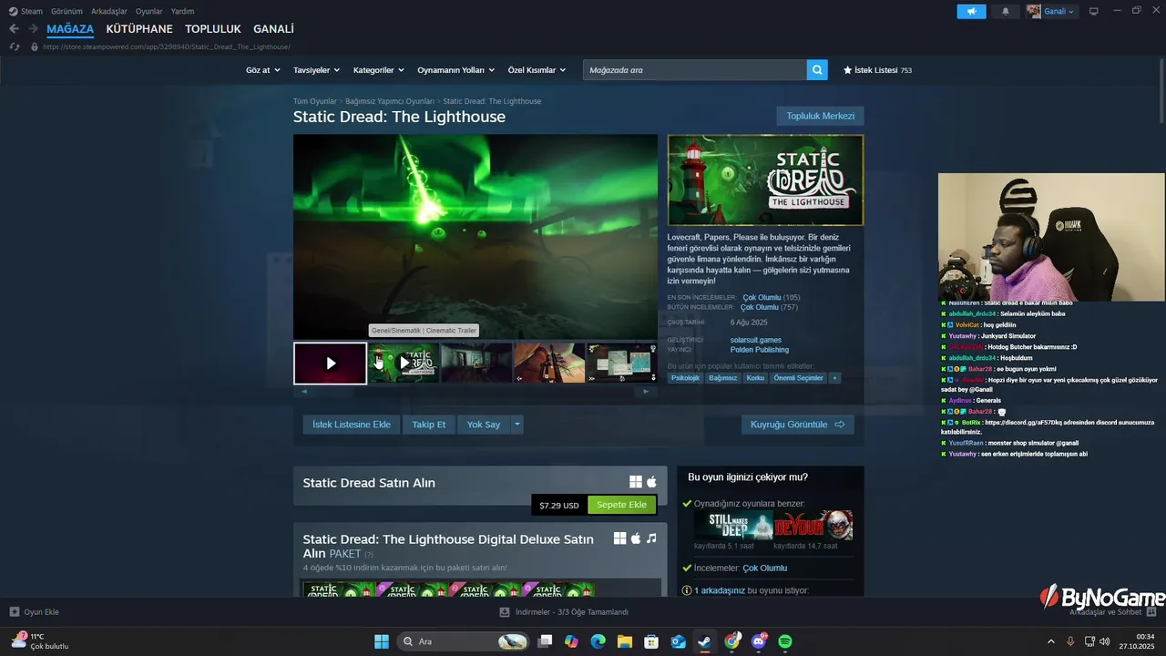Viewport: 1166px width, 656px height.
Task: Select the Önemli Seçimler tag
Action: tap(798, 378)
